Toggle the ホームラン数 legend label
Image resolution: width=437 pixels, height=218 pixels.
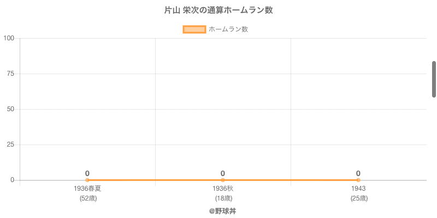click(228, 29)
